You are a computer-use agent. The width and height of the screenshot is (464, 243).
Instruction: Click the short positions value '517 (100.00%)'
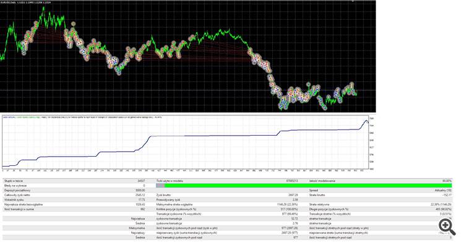pyautogui.click(x=290, y=209)
